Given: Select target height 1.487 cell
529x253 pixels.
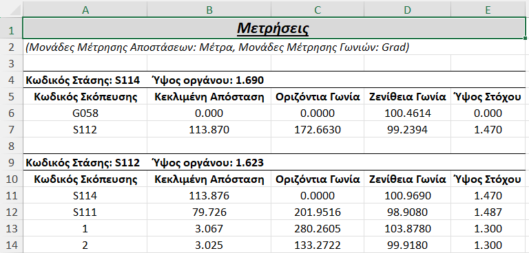Looking at the screenshot, I should click(488, 212).
